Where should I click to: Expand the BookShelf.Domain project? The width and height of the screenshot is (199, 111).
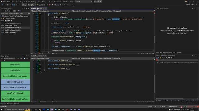coord(2,25)
